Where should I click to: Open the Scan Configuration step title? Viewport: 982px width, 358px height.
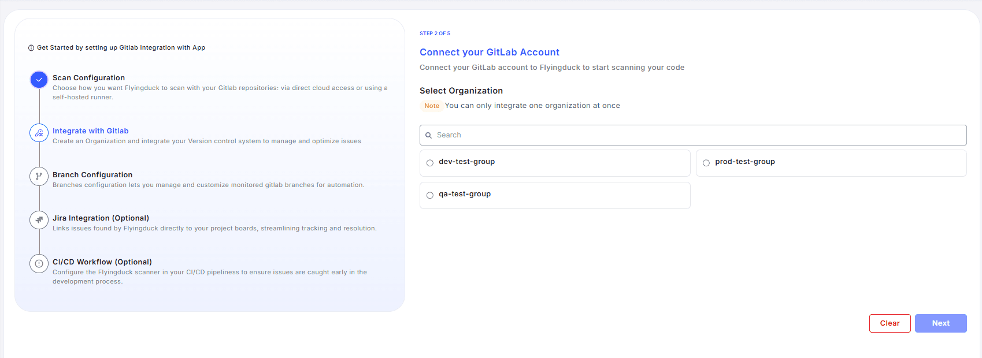click(88, 78)
